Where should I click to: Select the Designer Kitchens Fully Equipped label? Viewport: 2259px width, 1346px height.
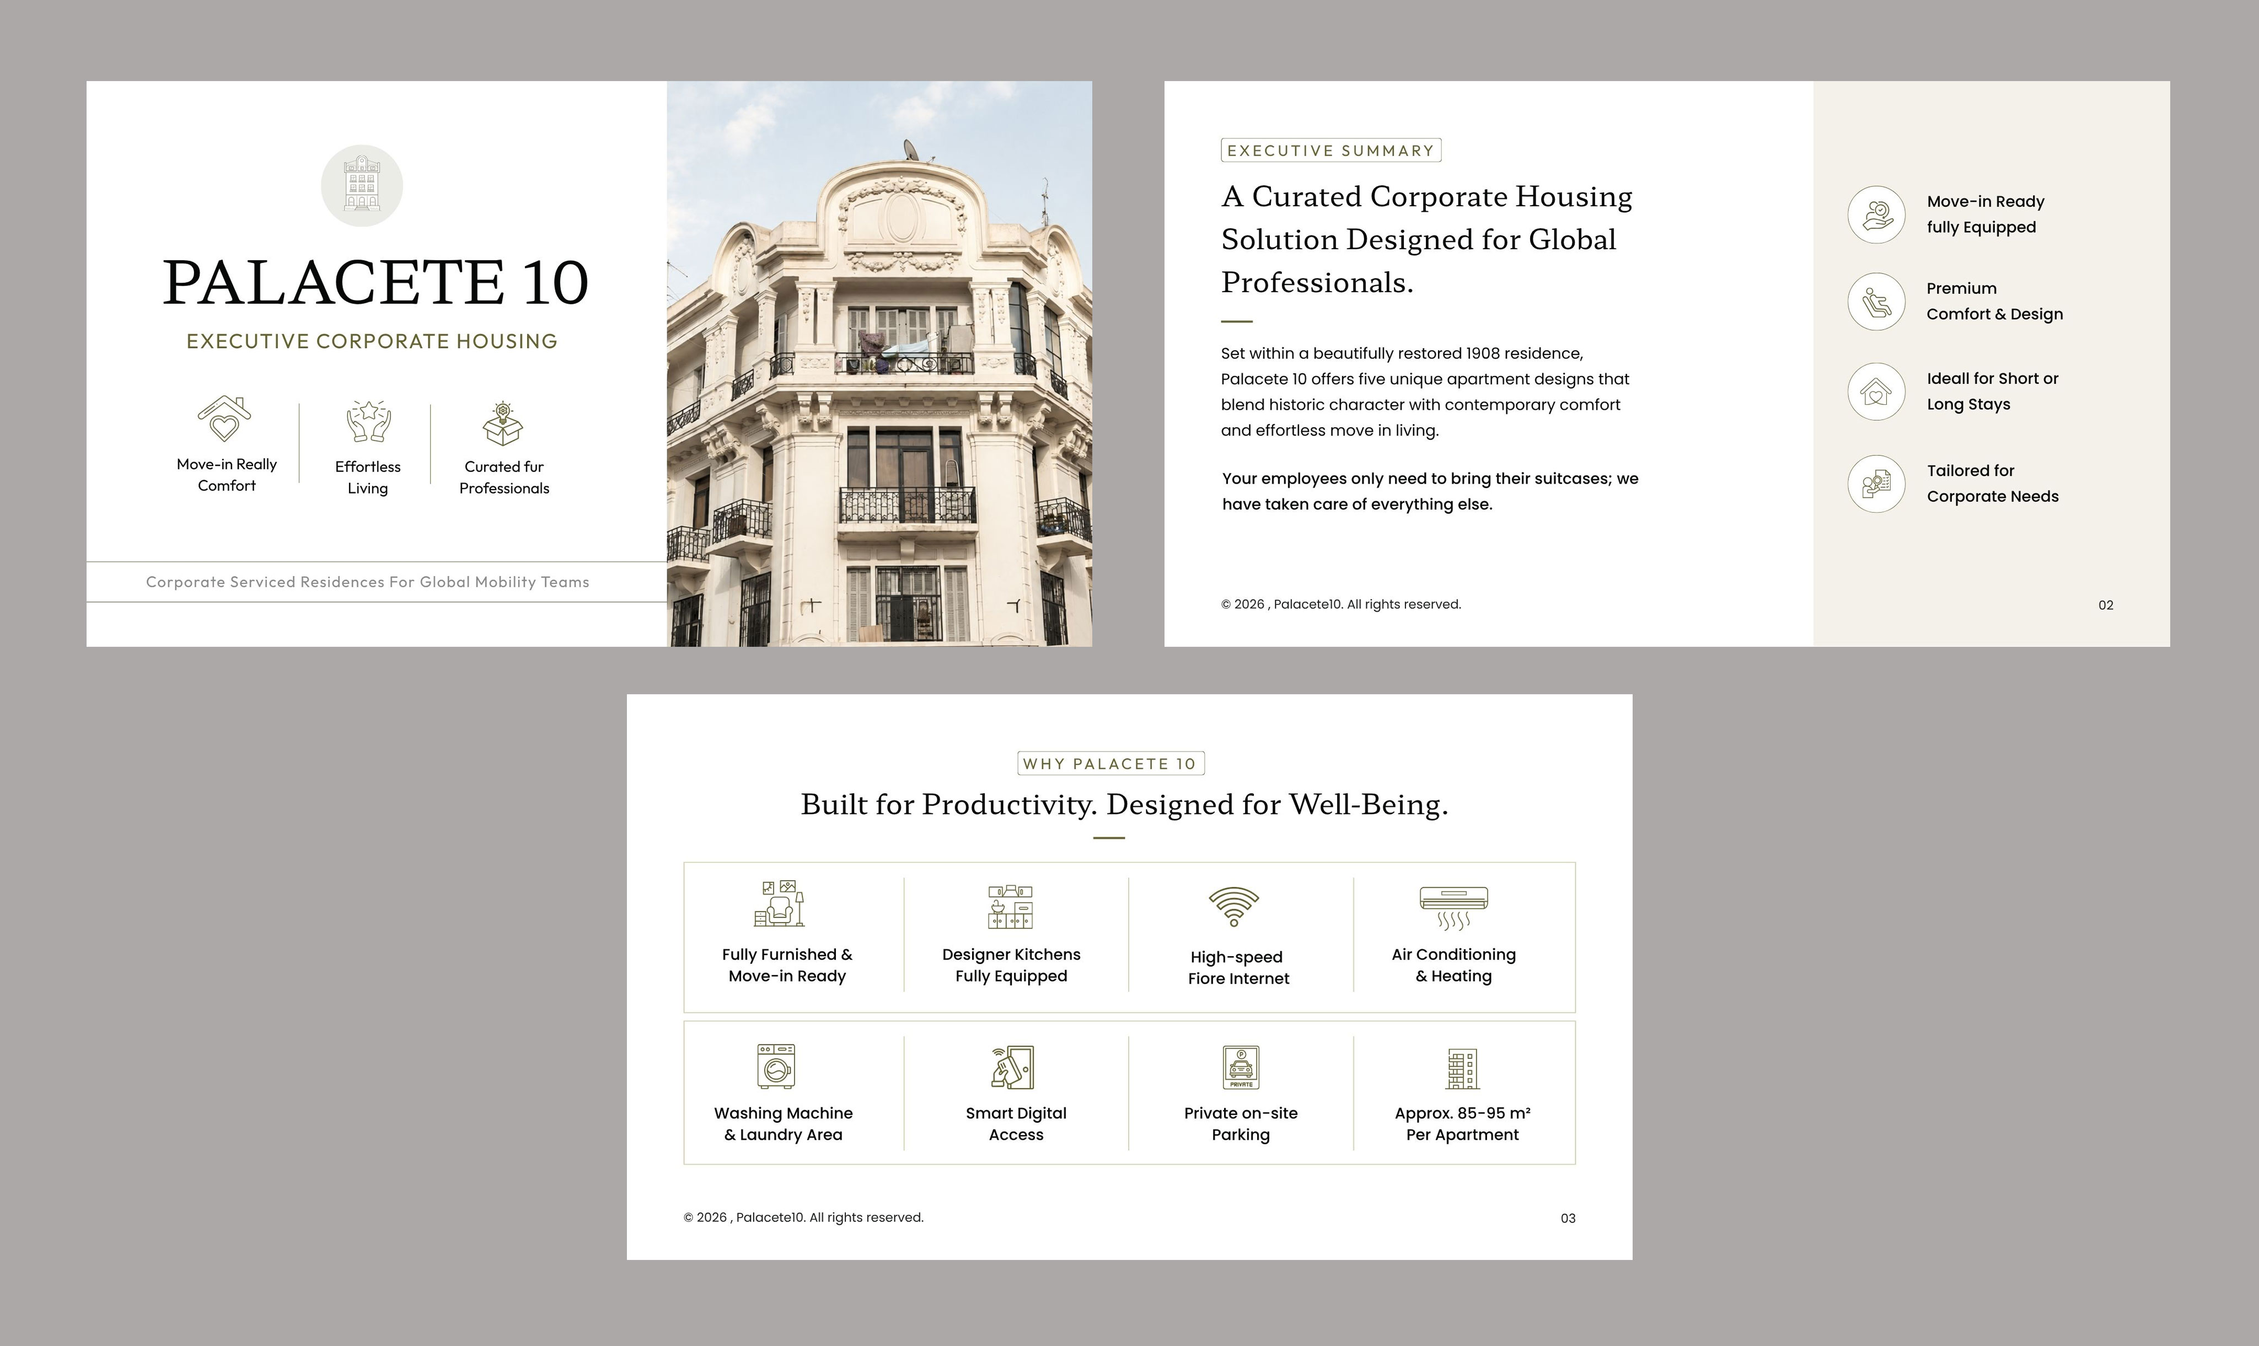coord(1011,965)
